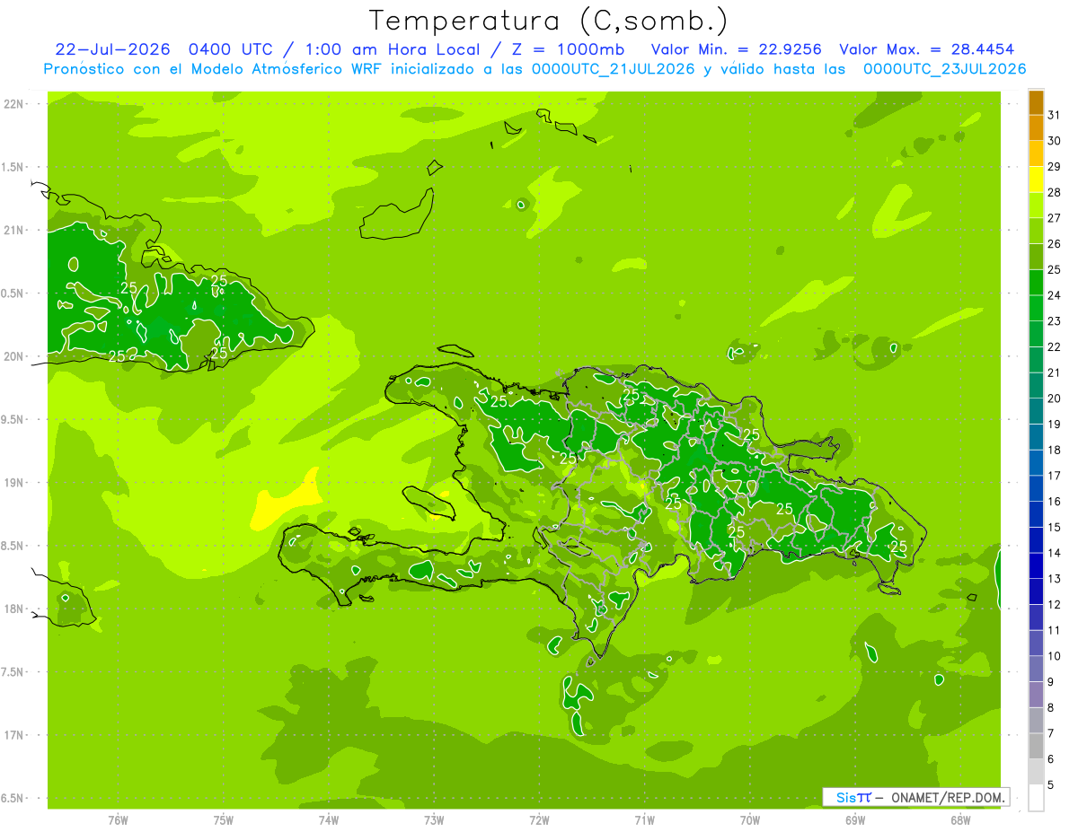Click the "21N" latitude axis label
The image size is (1078, 832).
[x=15, y=231]
